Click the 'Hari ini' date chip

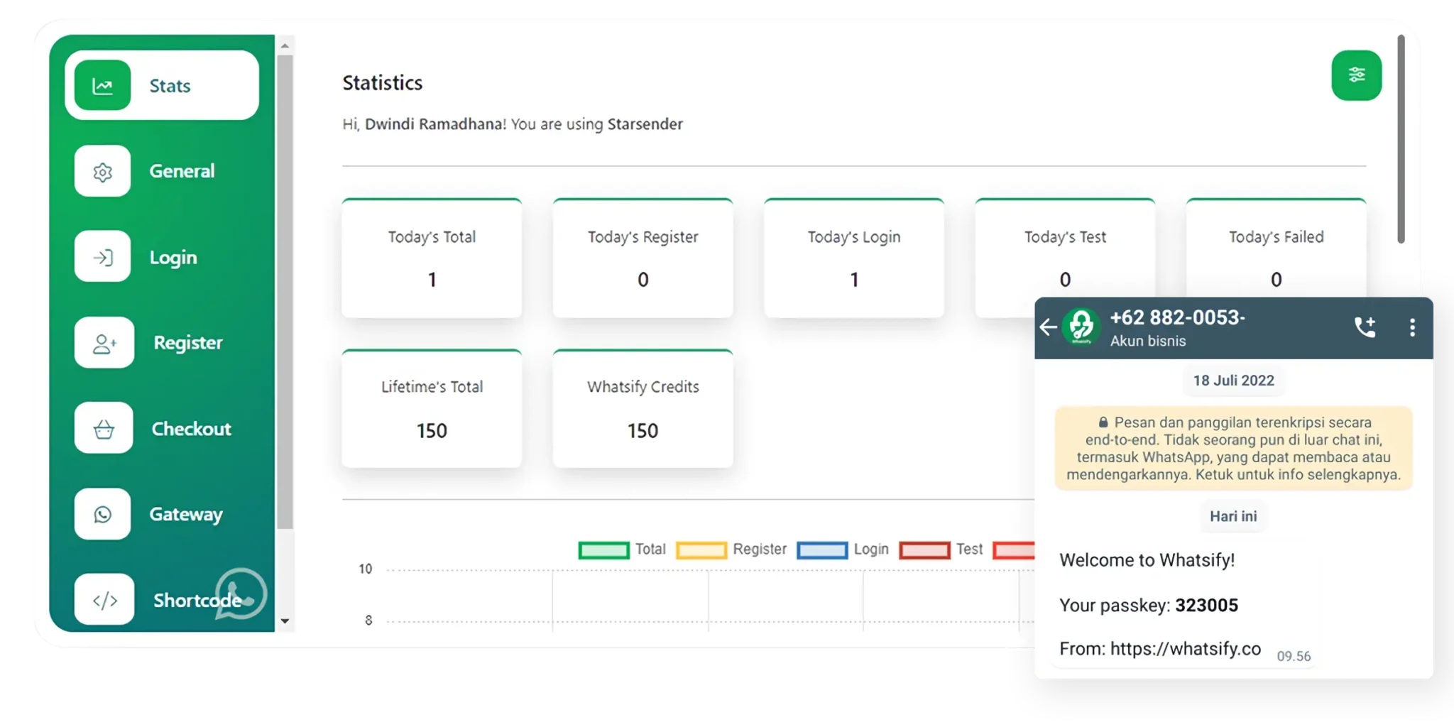1233,516
